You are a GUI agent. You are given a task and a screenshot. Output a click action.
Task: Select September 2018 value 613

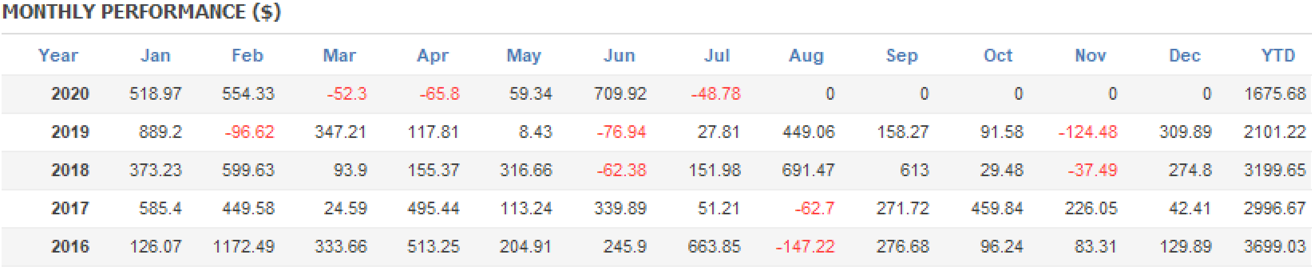point(914,170)
